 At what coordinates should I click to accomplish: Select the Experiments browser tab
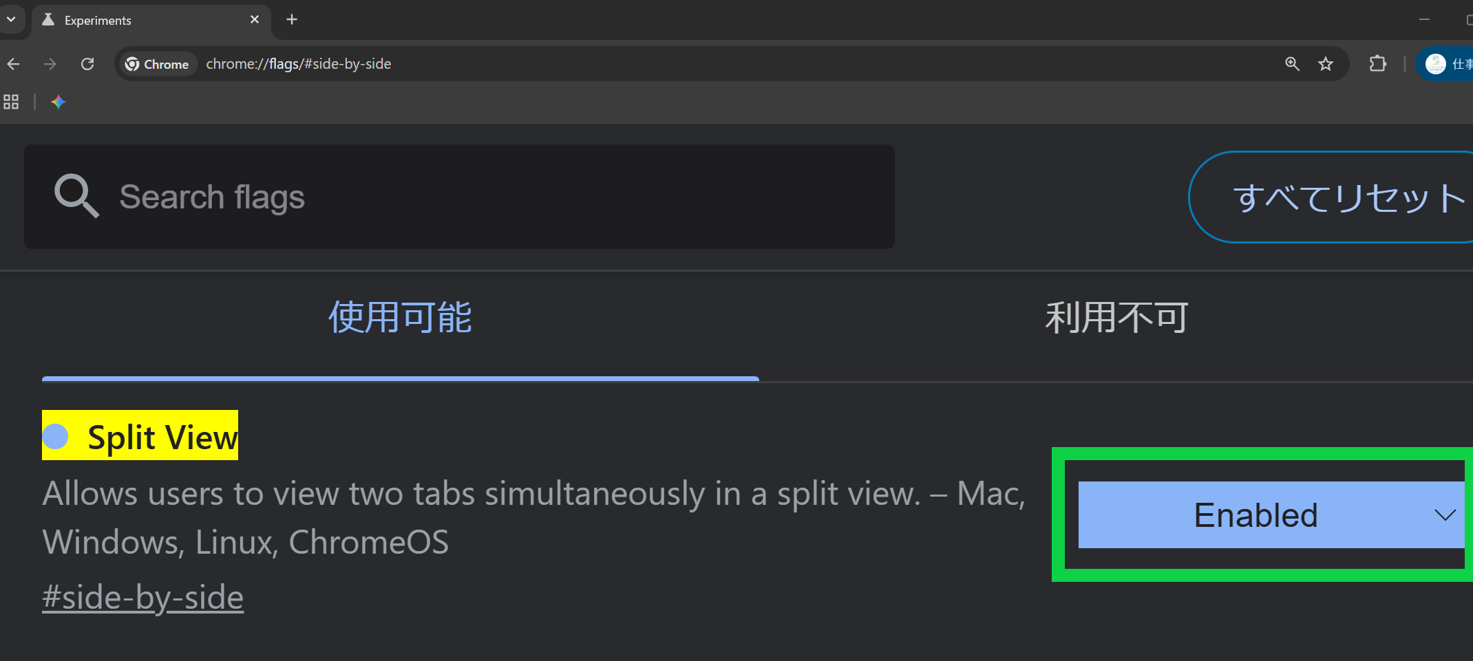[138, 21]
